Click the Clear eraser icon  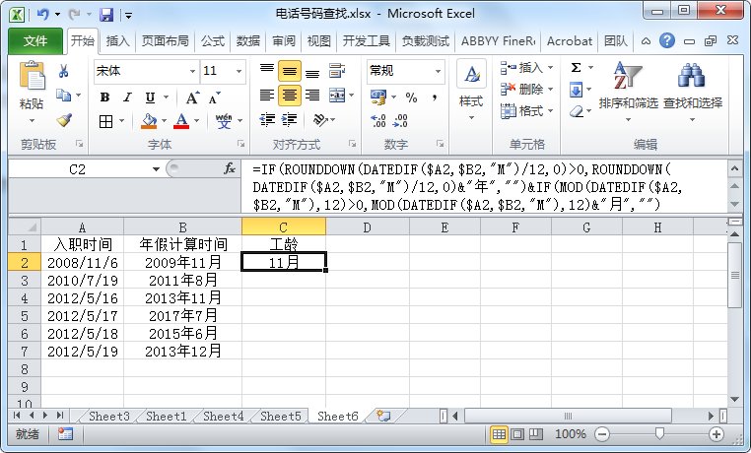click(577, 111)
